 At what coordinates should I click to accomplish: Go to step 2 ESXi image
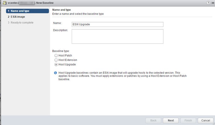(x=16, y=17)
